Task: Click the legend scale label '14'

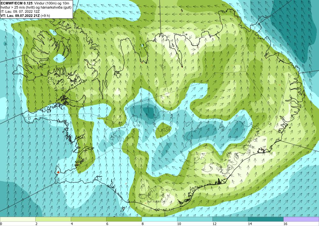Action: (x=250, y=224)
